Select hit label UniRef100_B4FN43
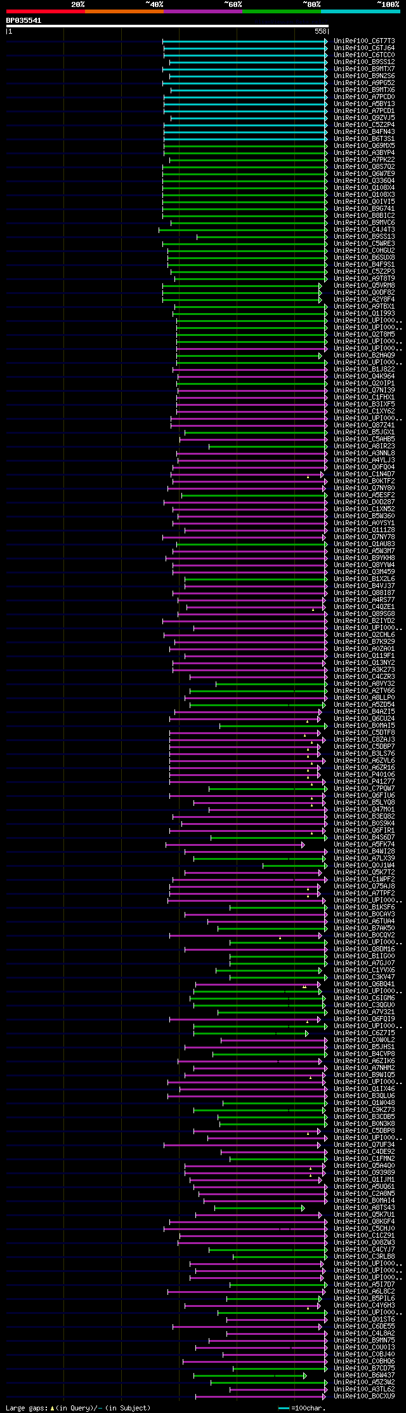The height and width of the screenshot is (1413, 406). tap(364, 131)
